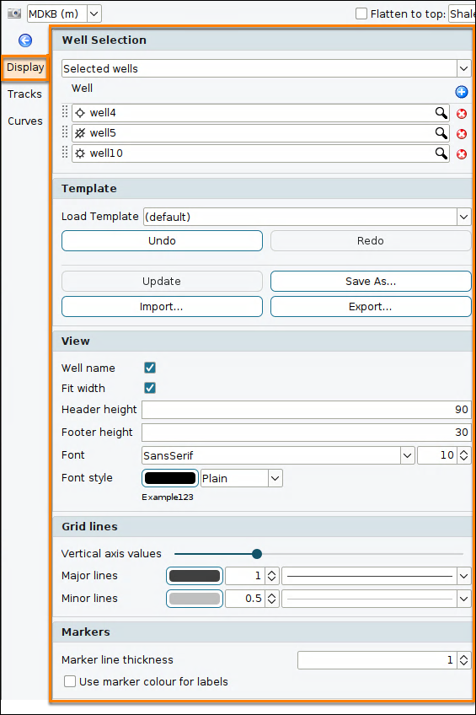Toggle the Fit width checkbox
The image size is (476, 715).
pyautogui.click(x=150, y=388)
